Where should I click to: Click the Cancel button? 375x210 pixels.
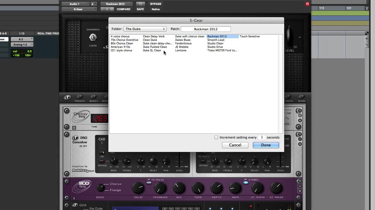235,145
